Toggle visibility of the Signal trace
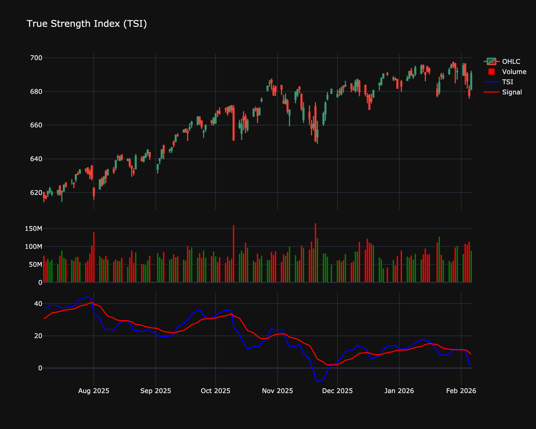This screenshot has height=429, width=536. pyautogui.click(x=512, y=92)
